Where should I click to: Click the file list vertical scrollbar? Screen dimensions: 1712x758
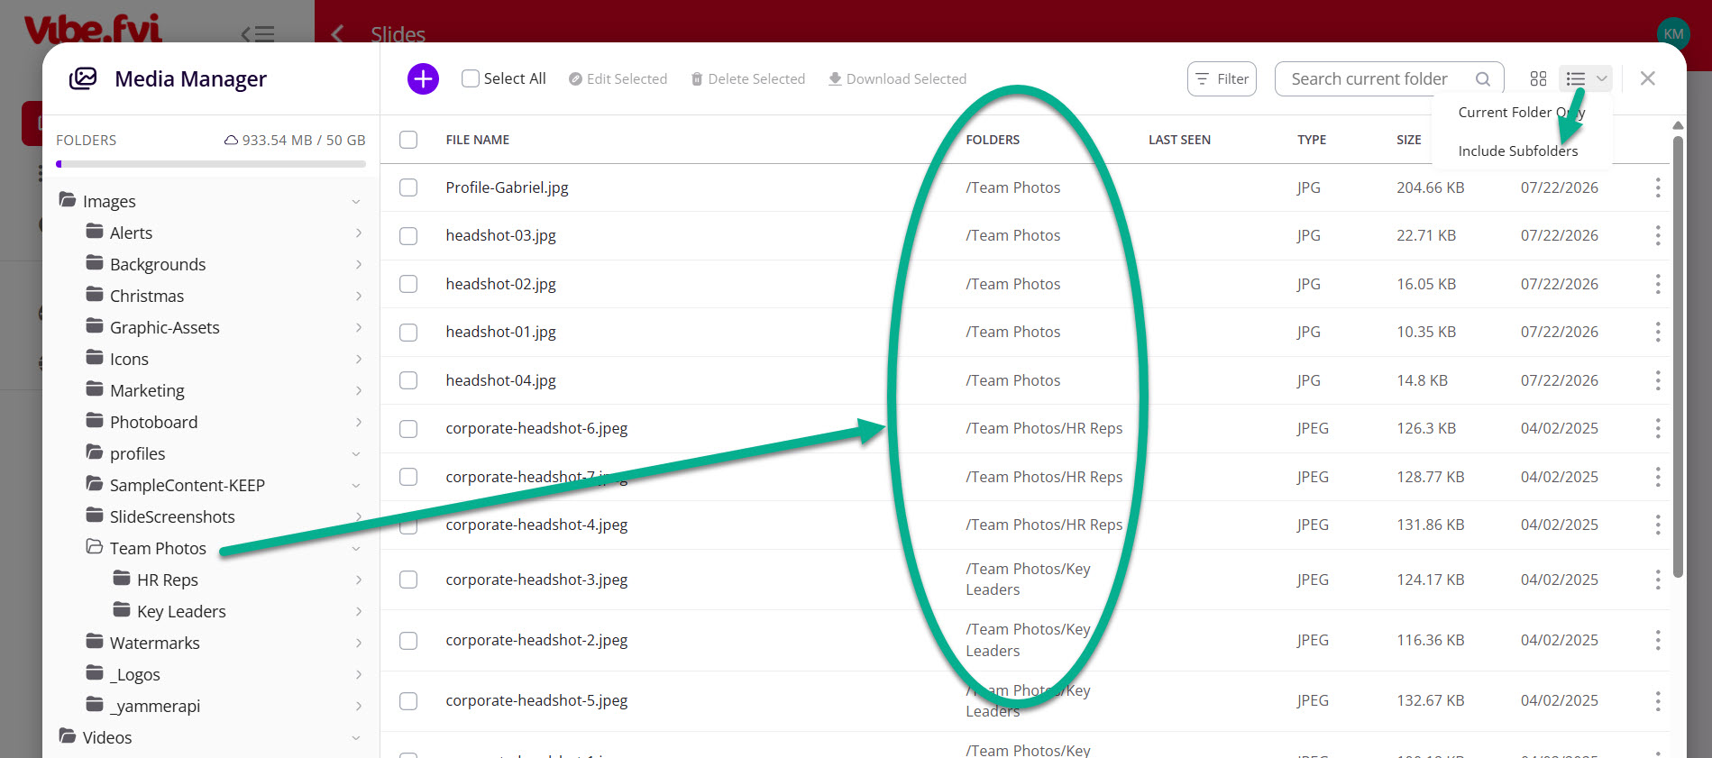tap(1677, 356)
